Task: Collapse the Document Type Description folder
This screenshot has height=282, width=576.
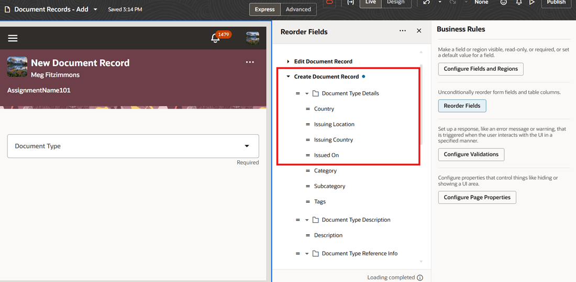Action: tap(307, 220)
